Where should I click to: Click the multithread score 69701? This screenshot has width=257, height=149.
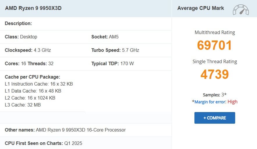[215, 45]
